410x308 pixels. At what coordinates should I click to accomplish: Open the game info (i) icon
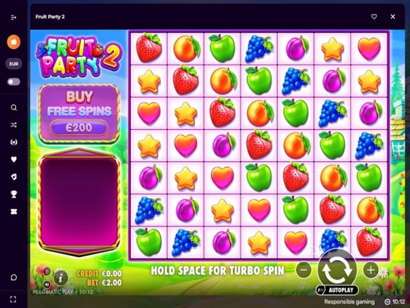click(x=60, y=278)
